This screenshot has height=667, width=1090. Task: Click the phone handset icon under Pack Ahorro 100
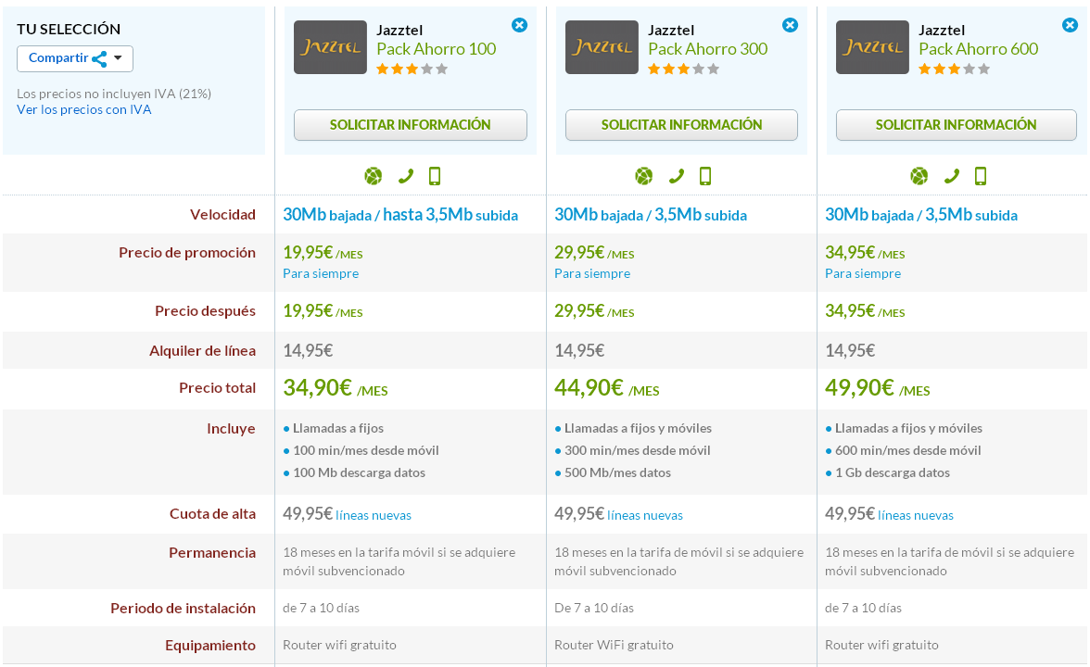click(405, 176)
